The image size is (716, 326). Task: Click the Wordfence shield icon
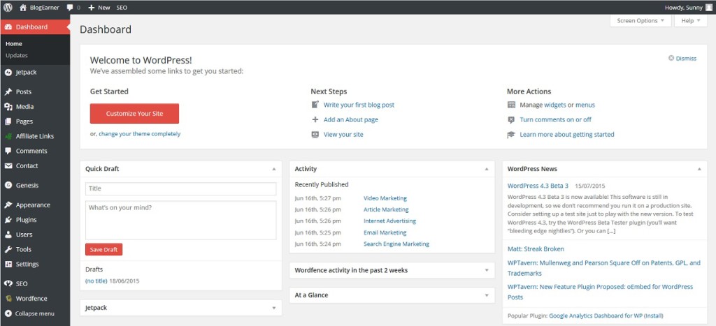pyautogui.click(x=8, y=299)
